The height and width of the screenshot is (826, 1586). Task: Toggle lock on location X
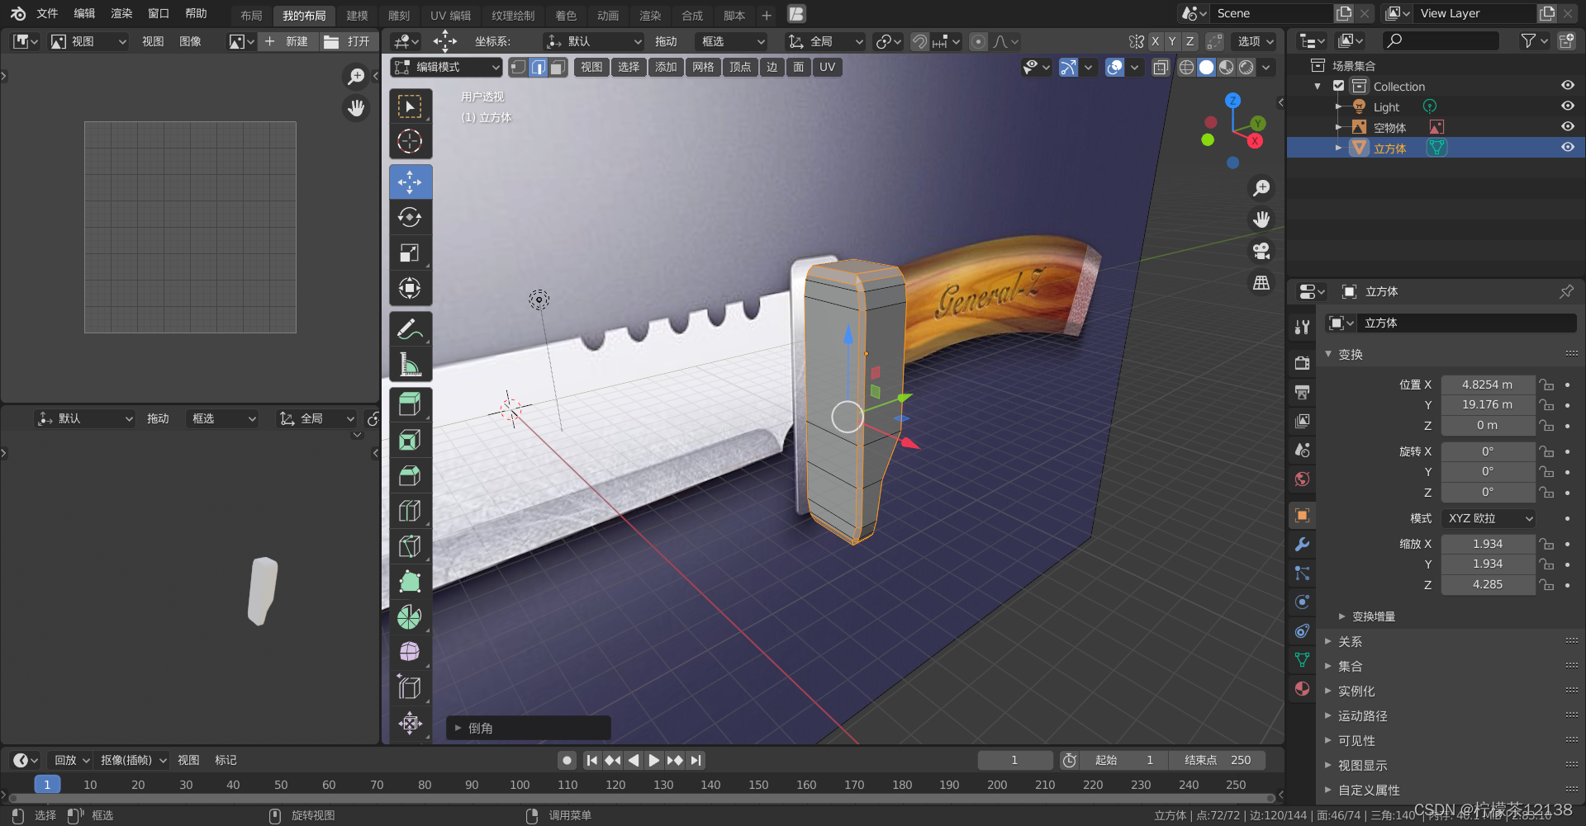[x=1546, y=385]
